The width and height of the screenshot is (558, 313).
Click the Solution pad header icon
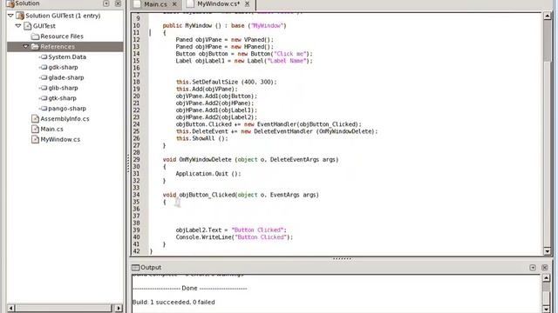pos(10,3)
